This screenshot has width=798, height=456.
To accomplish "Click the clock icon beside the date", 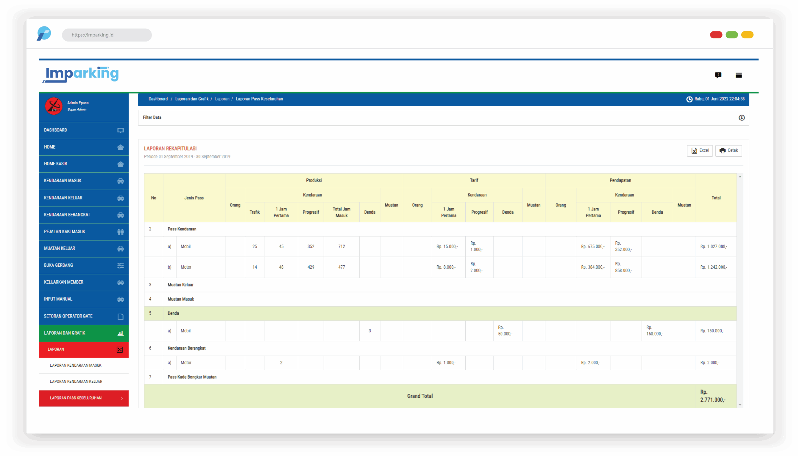I will 689,99.
